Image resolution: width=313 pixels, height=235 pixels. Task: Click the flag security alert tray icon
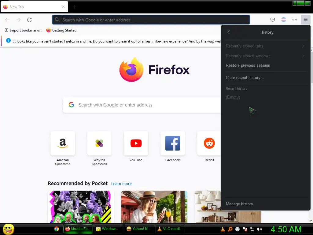click(245, 229)
